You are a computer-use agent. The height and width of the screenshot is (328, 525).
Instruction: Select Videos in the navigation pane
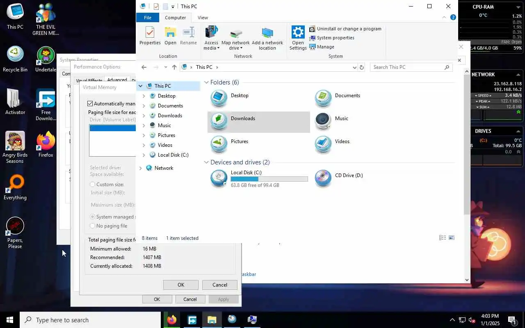point(165,145)
